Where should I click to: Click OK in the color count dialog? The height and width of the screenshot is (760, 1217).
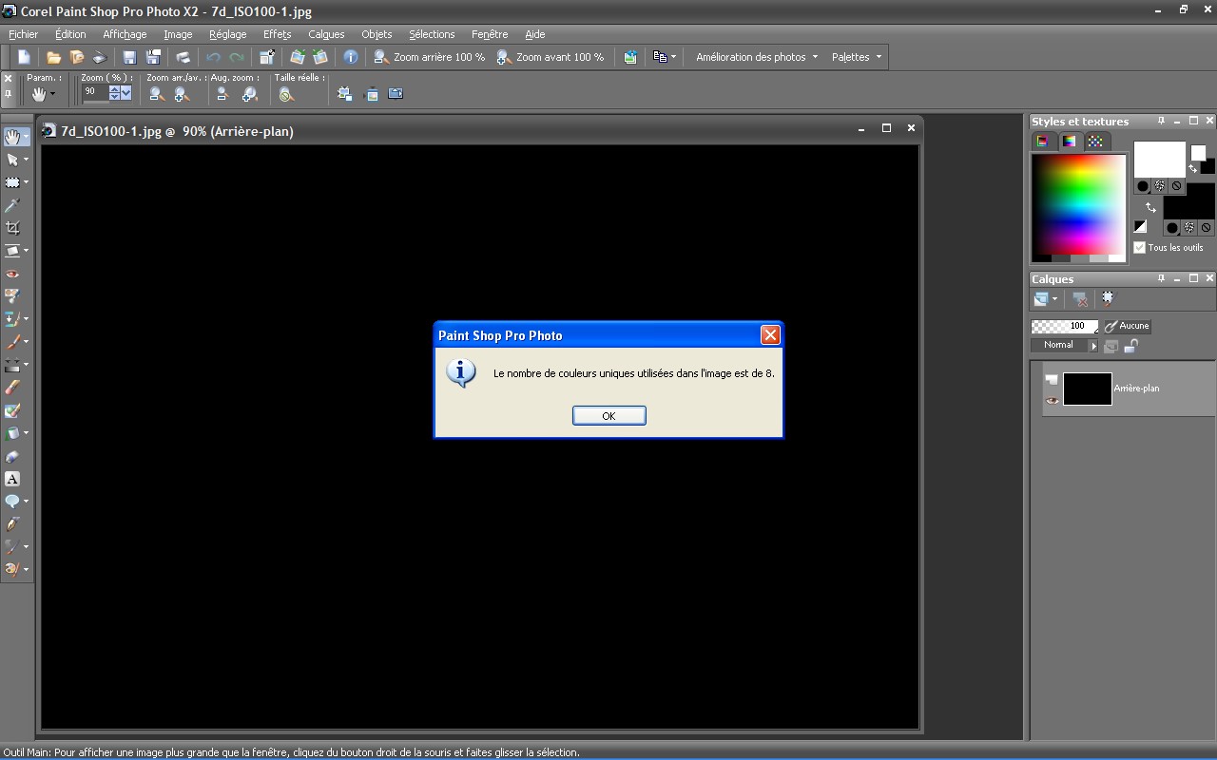[608, 416]
